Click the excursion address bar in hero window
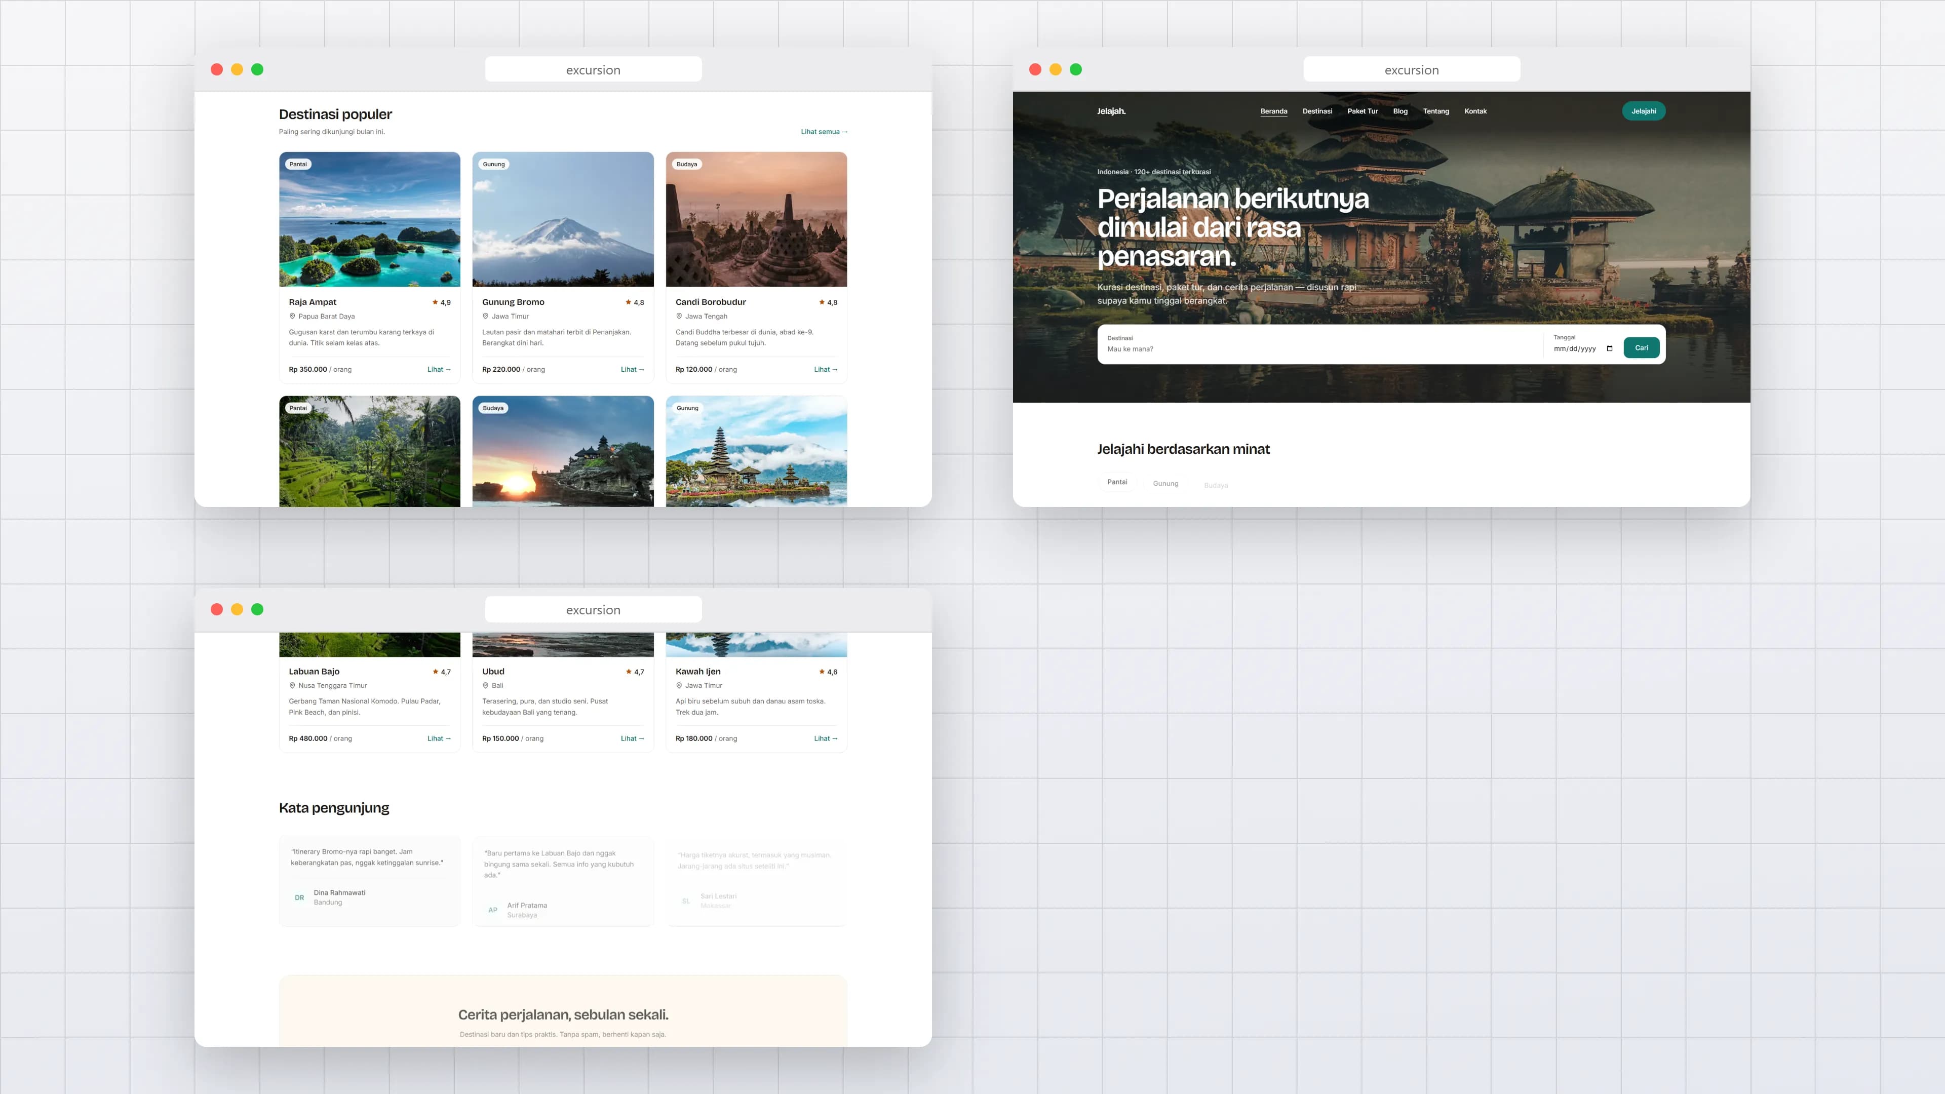The width and height of the screenshot is (1945, 1094). point(1411,69)
